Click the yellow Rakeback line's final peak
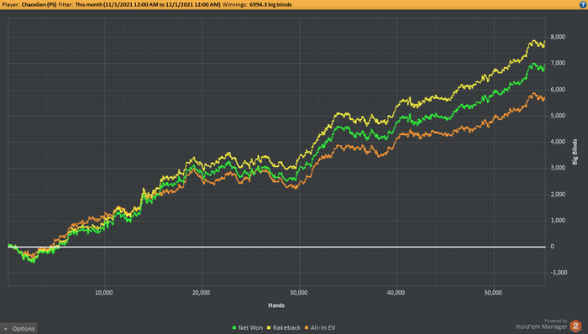588x334 pixels. click(x=533, y=40)
